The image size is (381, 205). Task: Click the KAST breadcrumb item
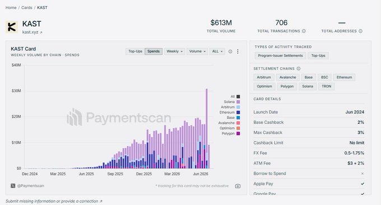(x=42, y=7)
